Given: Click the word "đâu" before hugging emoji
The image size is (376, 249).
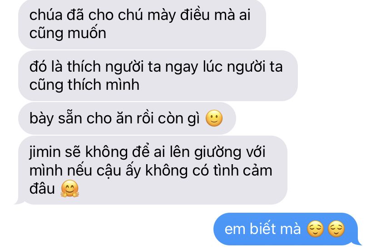Looking at the screenshot, I should (42, 189).
